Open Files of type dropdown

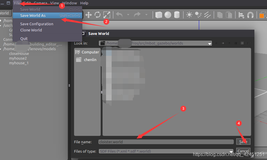tap(231, 151)
